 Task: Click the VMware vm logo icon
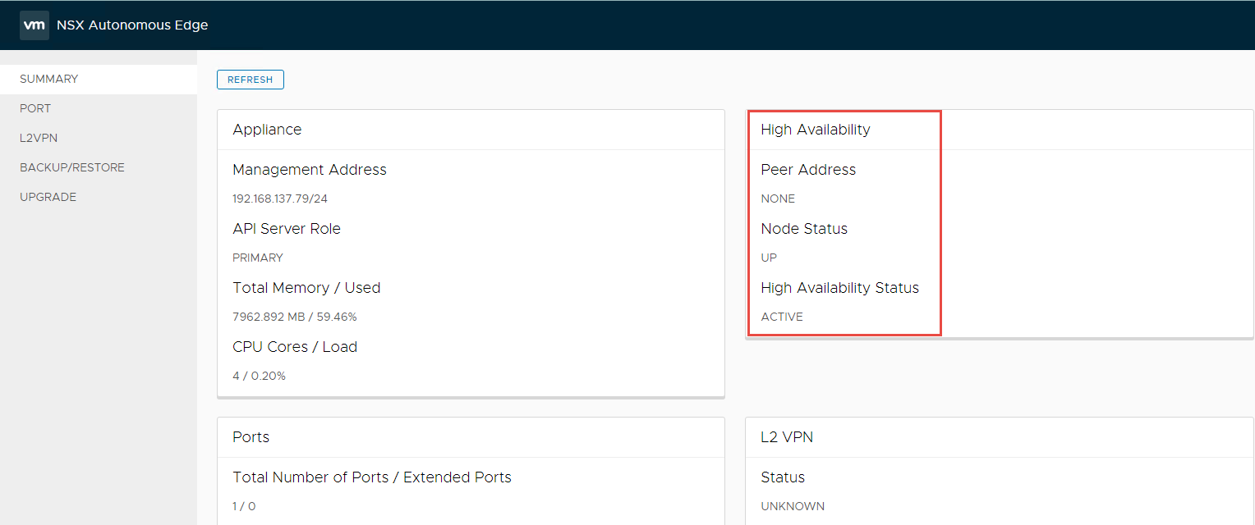coord(34,25)
